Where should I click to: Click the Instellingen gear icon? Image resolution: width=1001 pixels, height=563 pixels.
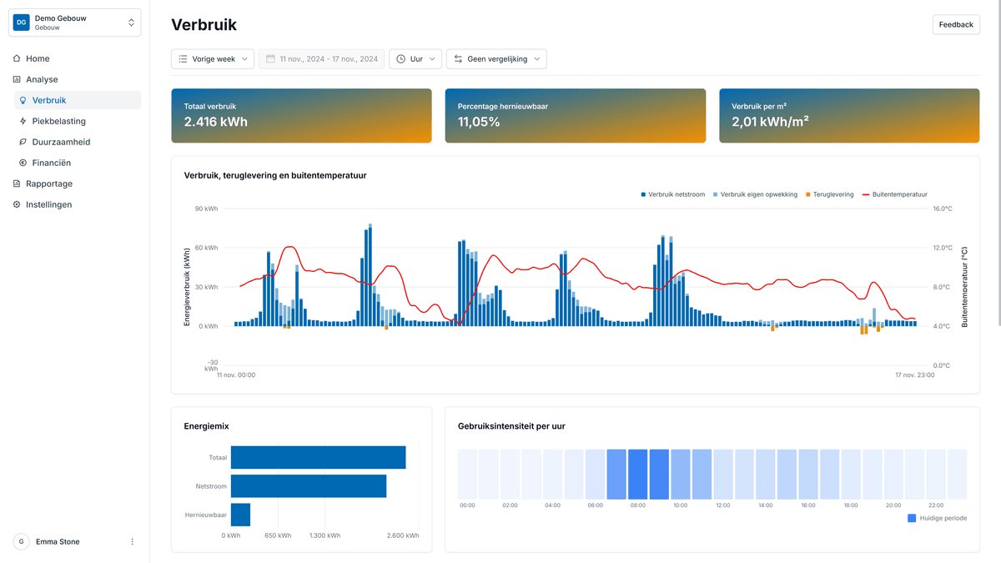17,204
